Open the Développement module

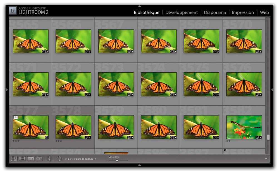coord(182,13)
